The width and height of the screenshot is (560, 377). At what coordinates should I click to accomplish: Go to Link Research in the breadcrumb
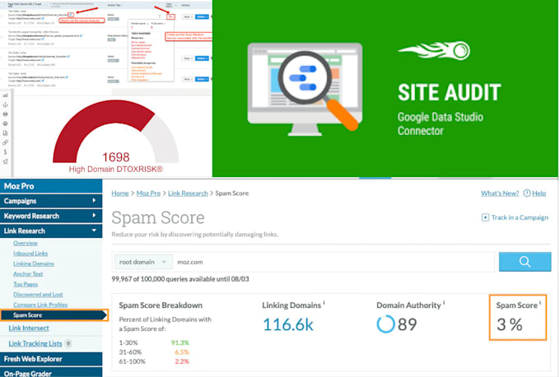pos(188,193)
